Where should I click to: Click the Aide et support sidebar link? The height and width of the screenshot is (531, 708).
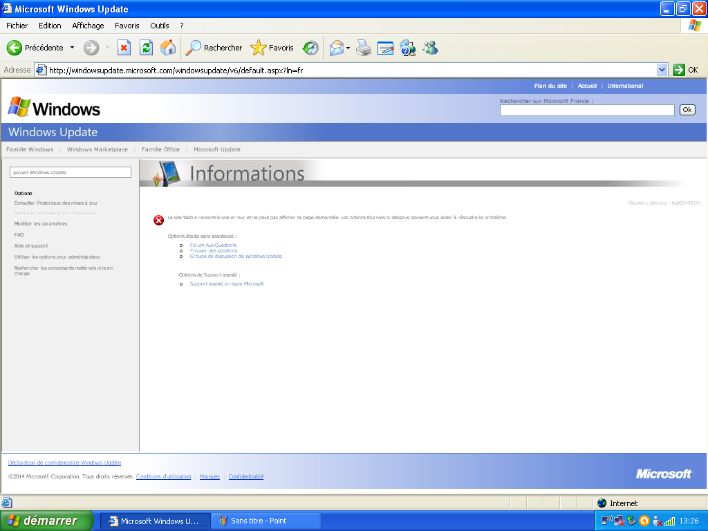tap(31, 245)
